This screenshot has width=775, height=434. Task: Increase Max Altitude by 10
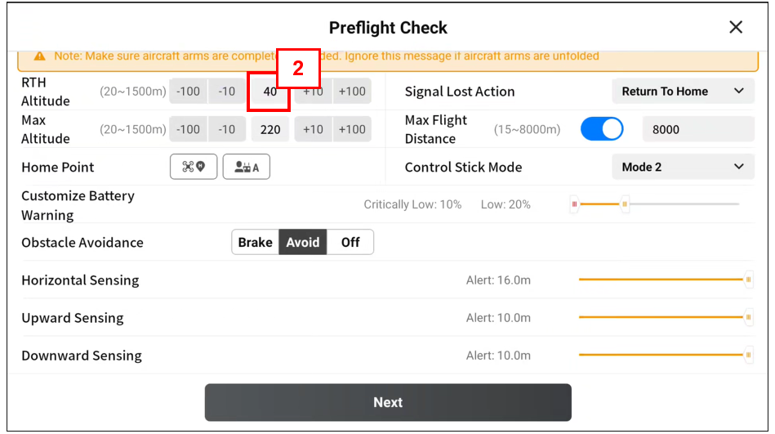point(314,129)
